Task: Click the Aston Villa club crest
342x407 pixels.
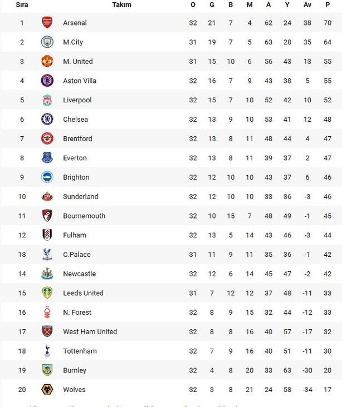Action: 47,81
